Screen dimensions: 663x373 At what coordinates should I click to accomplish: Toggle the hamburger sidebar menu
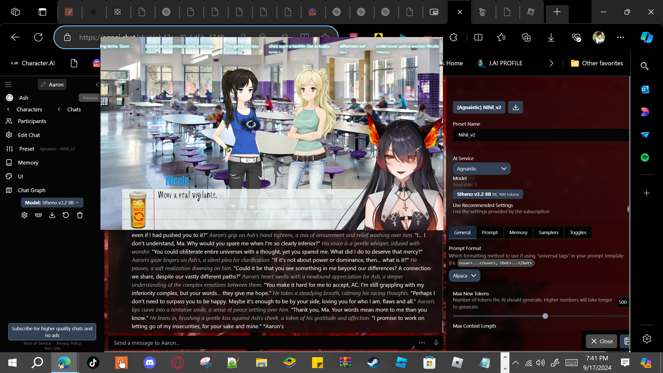click(x=8, y=84)
